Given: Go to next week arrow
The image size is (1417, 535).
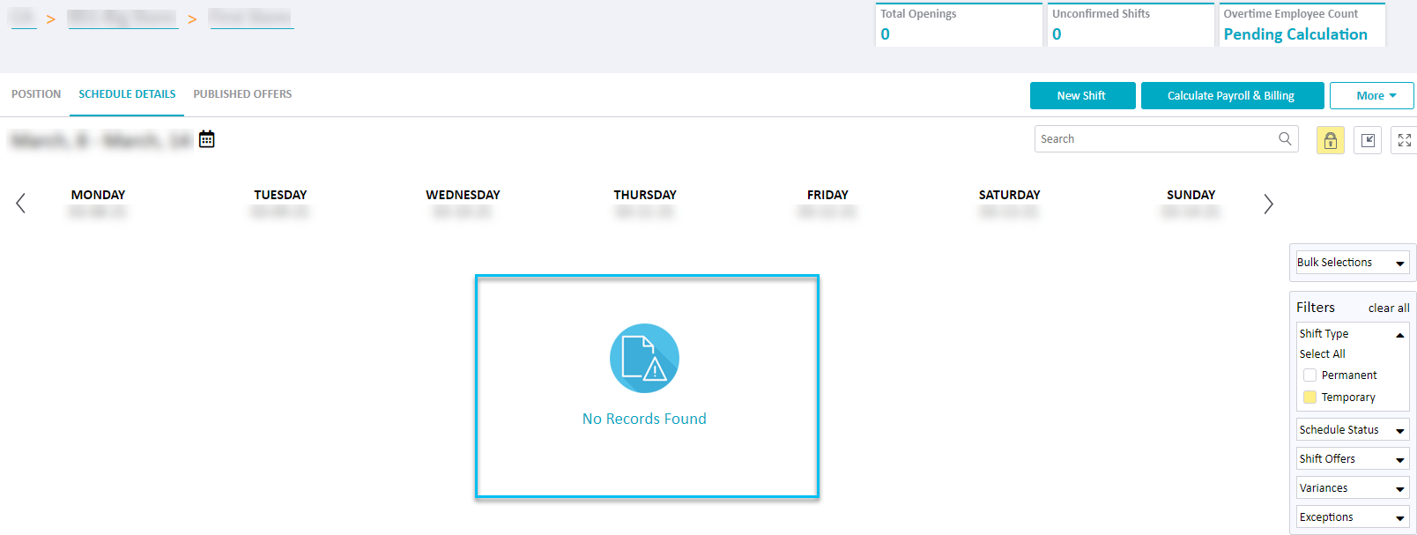Looking at the screenshot, I should [1268, 204].
